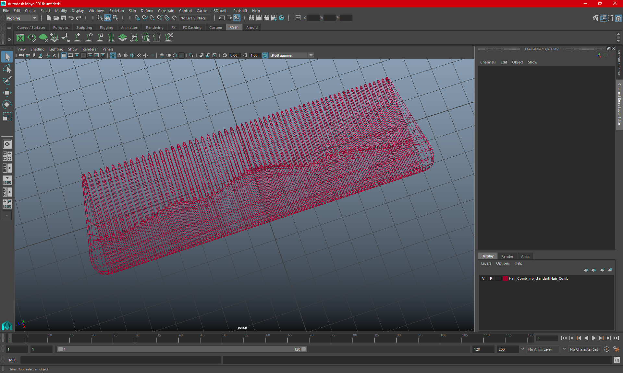
Task: Click the Snap to curves icon
Action: pos(145,18)
